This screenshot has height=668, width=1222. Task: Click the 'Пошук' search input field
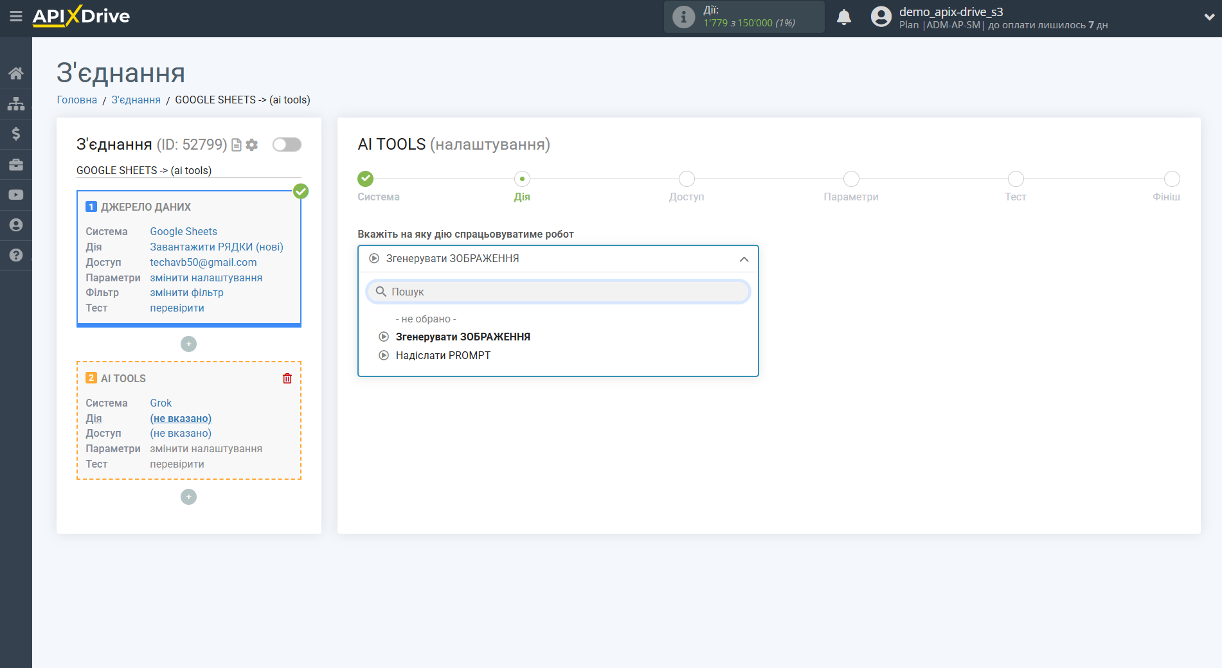558,292
